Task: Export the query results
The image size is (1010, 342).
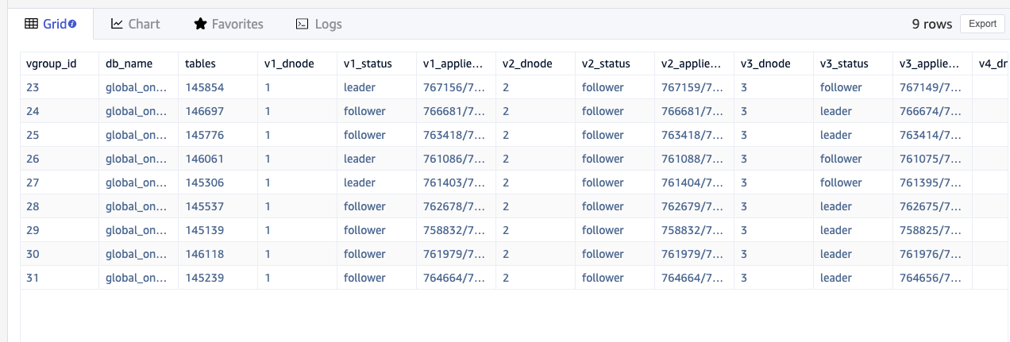Action: [x=982, y=24]
